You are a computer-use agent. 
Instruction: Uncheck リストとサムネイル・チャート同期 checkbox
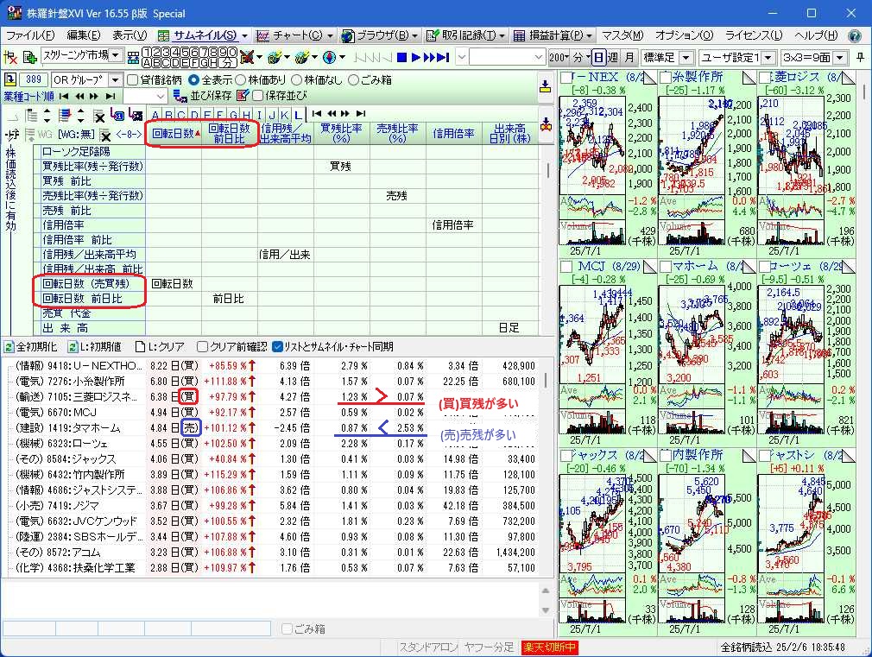[277, 346]
